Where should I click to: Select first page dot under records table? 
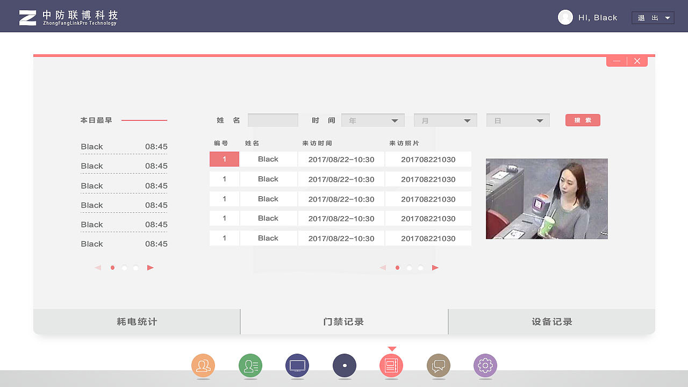(397, 268)
